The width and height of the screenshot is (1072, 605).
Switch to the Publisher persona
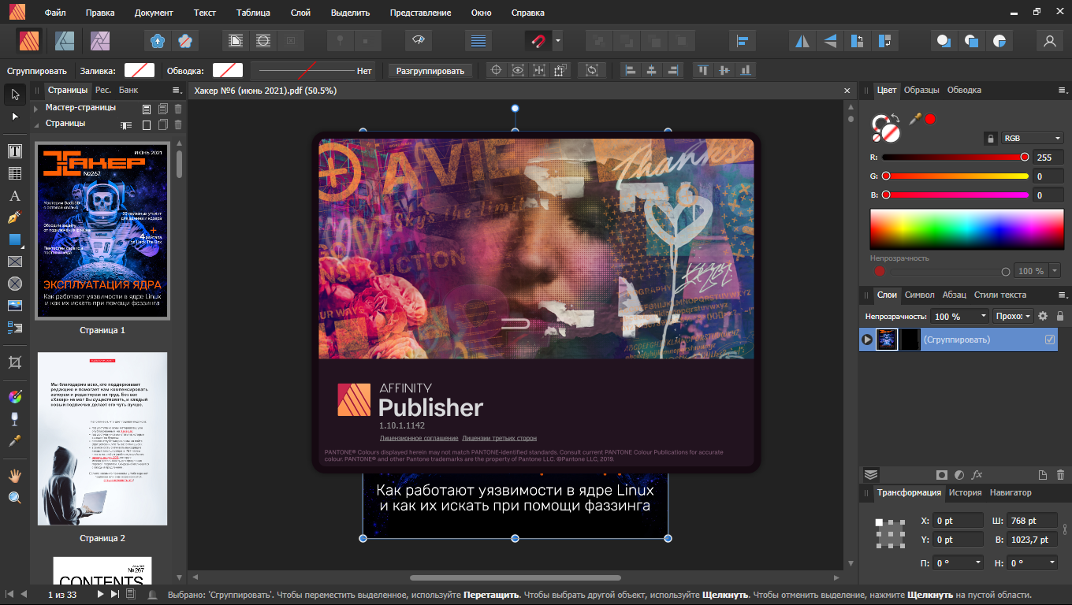[29, 39]
